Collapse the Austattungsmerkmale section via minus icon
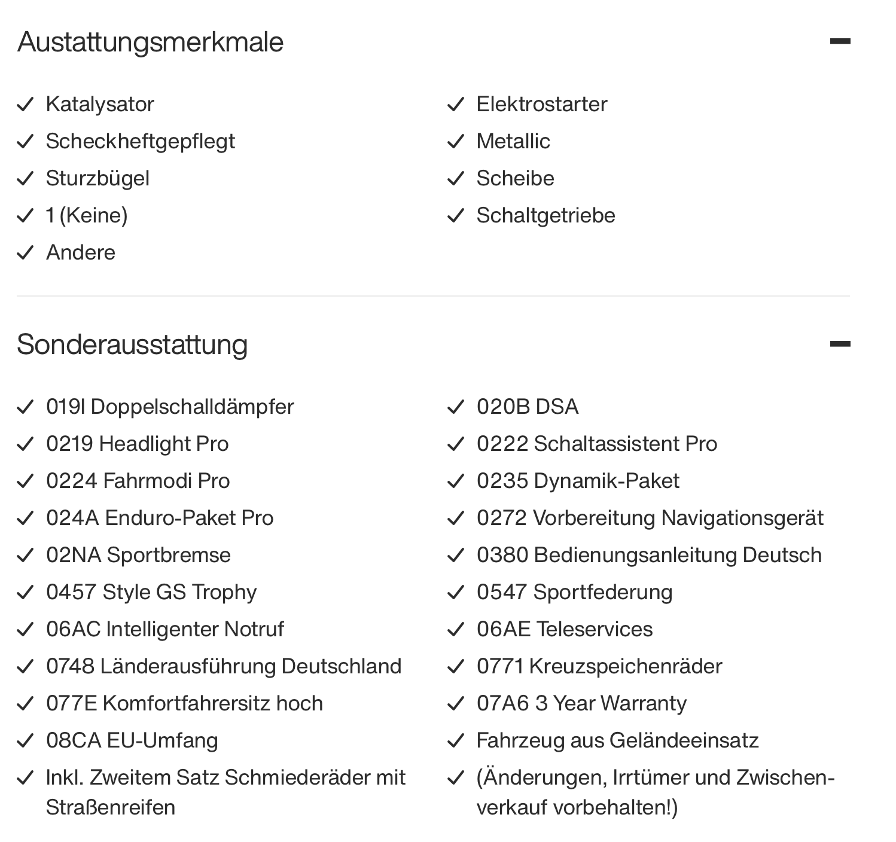Viewport: 896px width, 842px height. pos(840,41)
